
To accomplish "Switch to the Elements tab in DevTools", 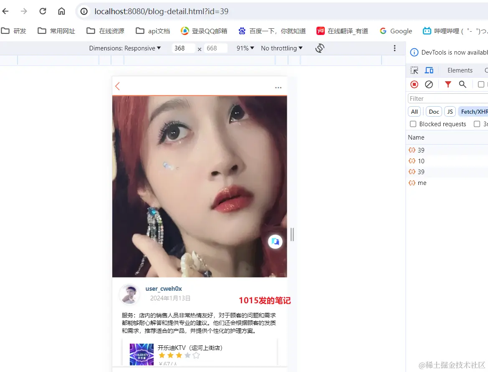I will 460,70.
